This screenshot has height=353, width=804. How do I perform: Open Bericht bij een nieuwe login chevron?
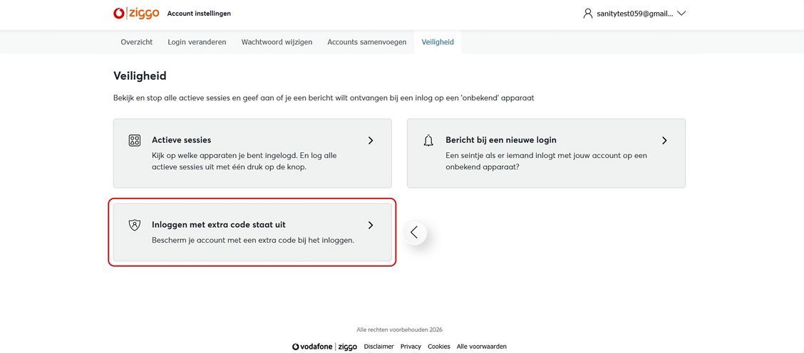(664, 140)
